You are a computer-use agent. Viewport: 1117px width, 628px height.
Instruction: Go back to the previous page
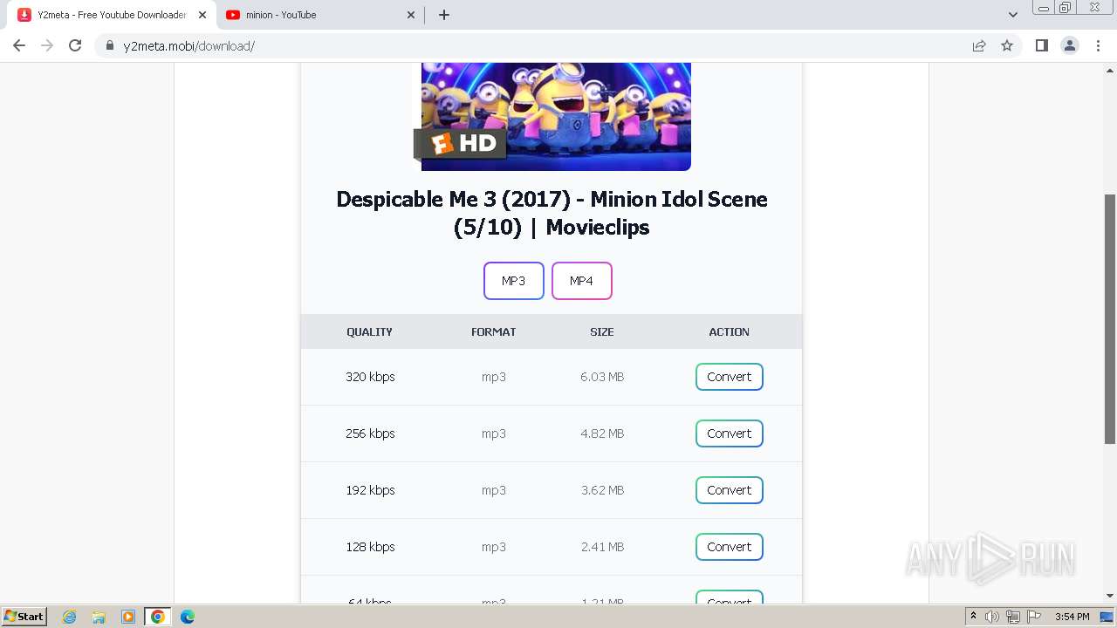19,45
